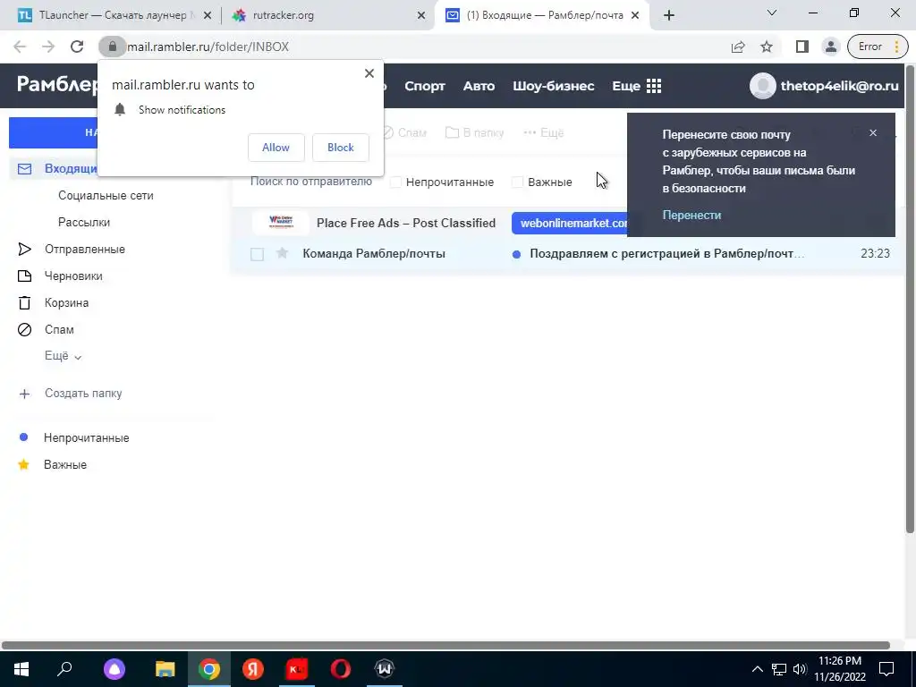
Task: Filter by Непрочитанные in sidebar
Action: click(87, 437)
